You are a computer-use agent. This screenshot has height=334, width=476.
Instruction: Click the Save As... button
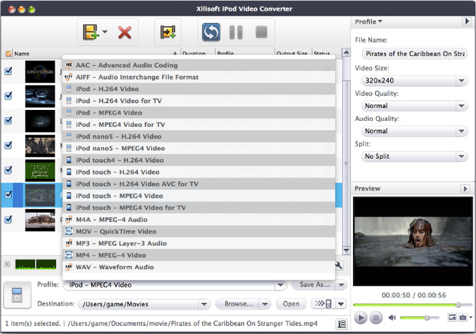(314, 284)
